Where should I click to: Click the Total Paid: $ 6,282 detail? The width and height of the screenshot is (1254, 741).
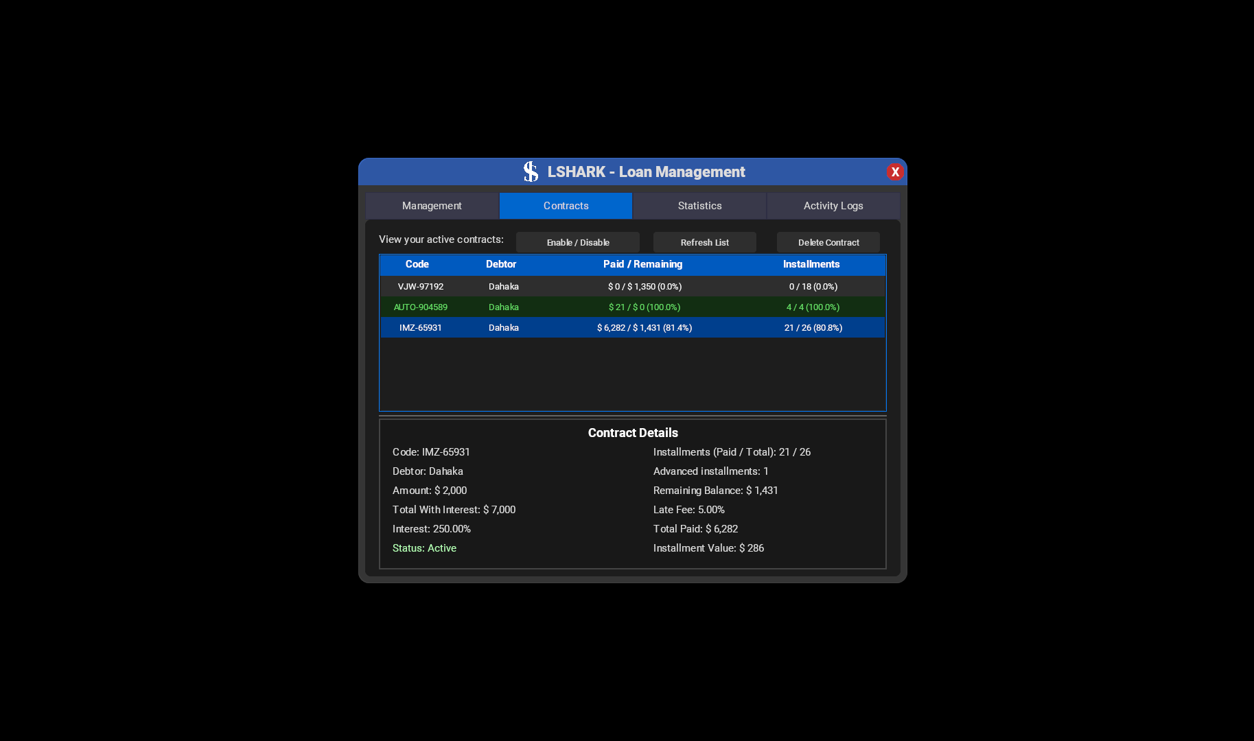[x=696, y=529]
